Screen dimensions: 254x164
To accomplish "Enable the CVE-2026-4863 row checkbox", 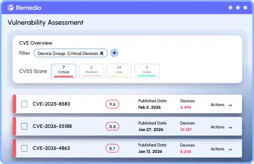I will (24, 148).
